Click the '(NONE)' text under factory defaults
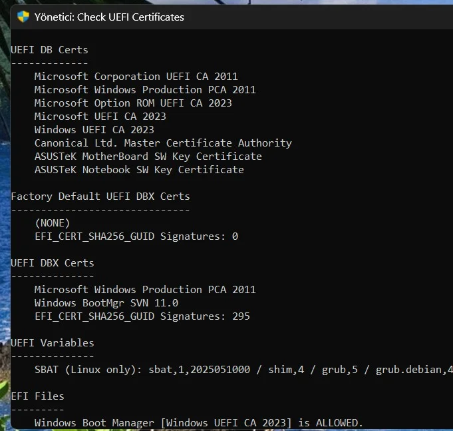The height and width of the screenshot is (431, 453). click(53, 223)
